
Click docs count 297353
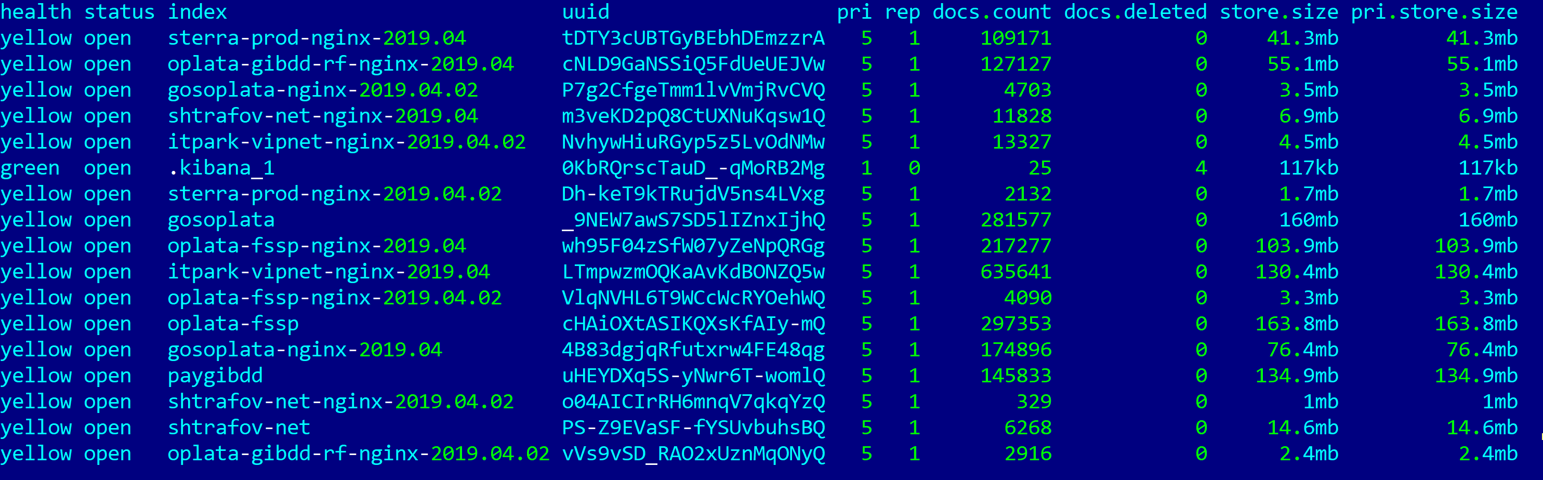1016,324
